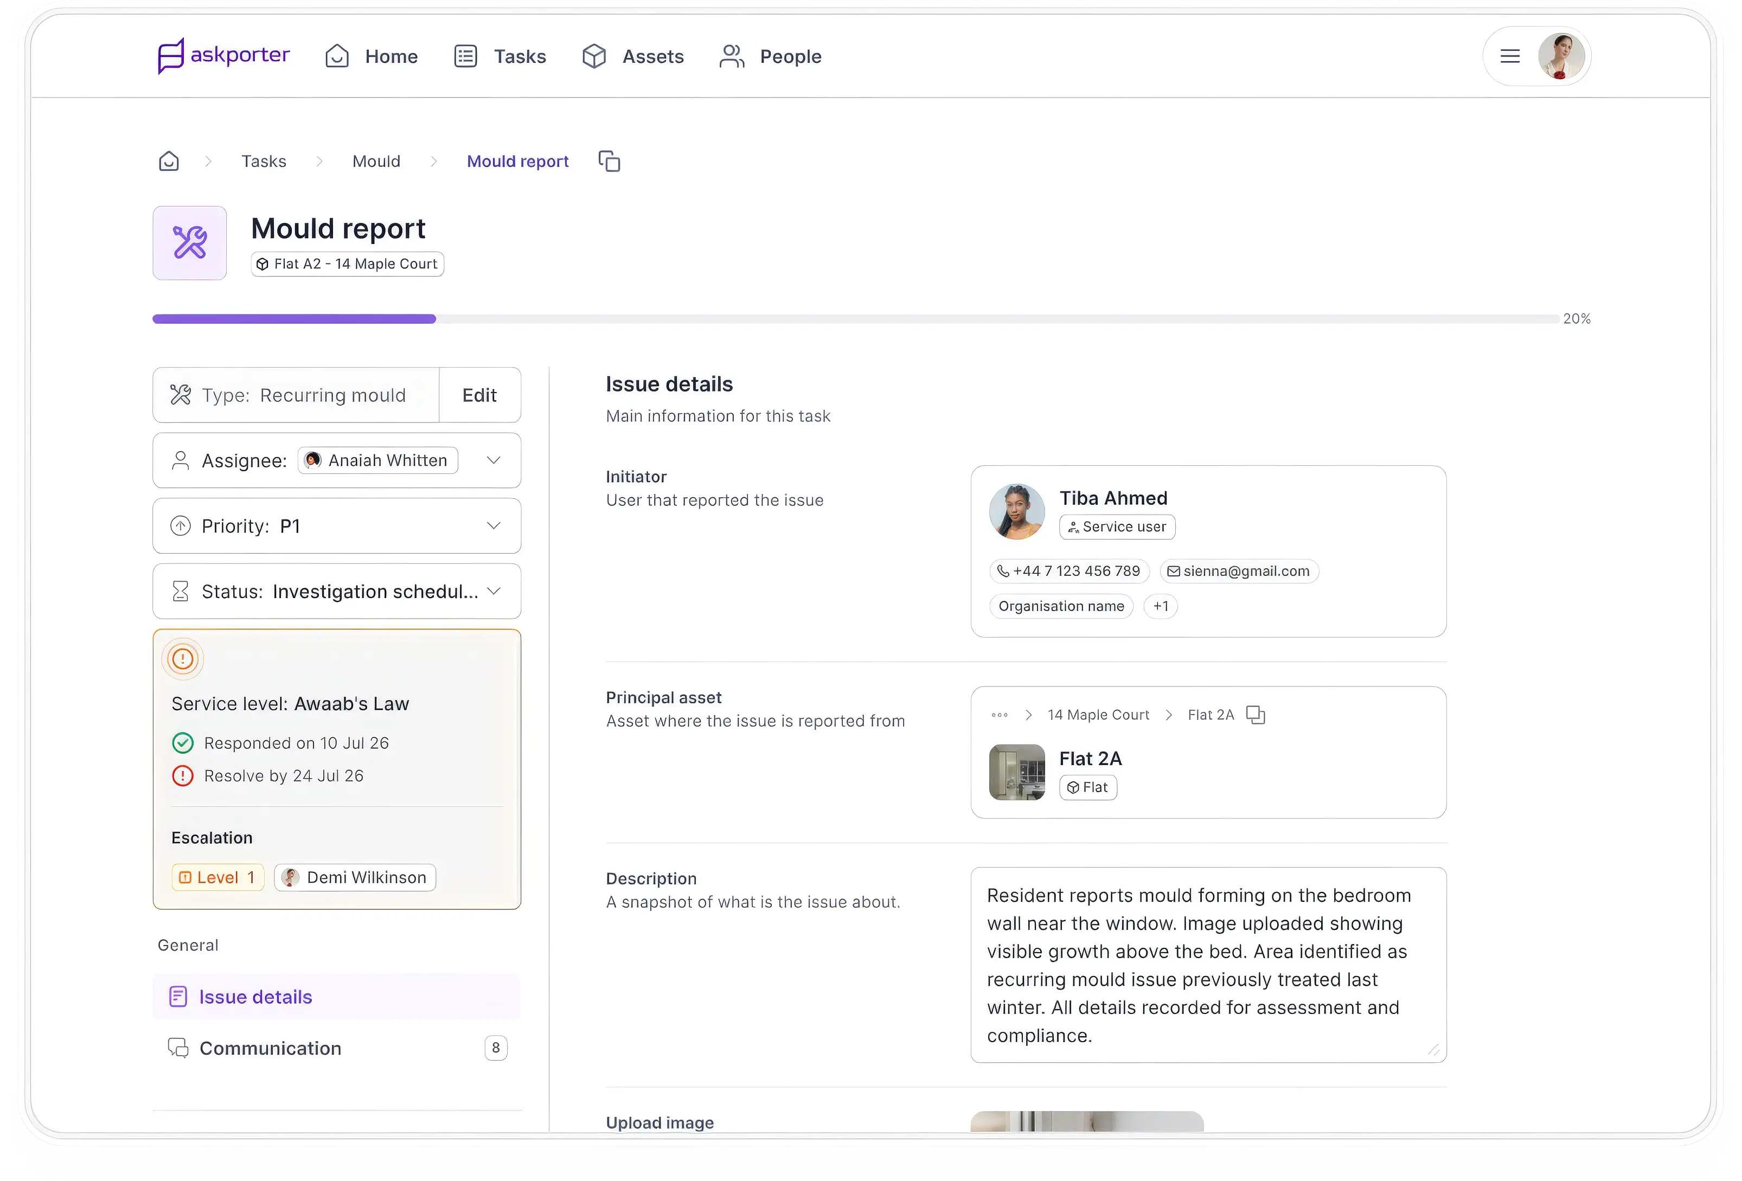Click the wrench tool icon next to Mould report
The width and height of the screenshot is (1742, 1181).
coord(189,242)
